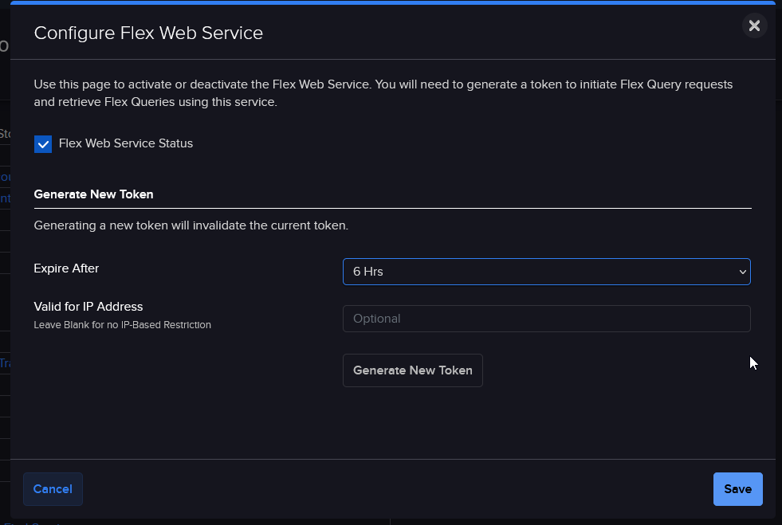
Task: Cancel the Flex Web Service configuration
Action: [x=53, y=488]
